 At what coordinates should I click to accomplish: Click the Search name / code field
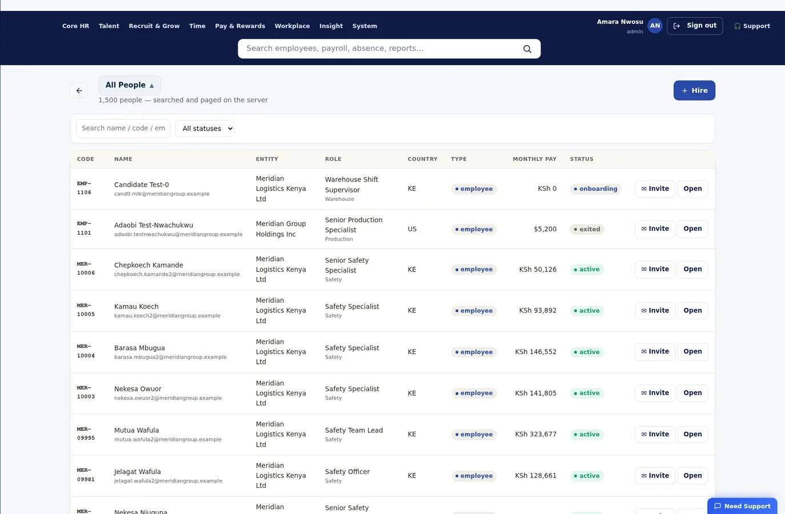click(x=123, y=128)
